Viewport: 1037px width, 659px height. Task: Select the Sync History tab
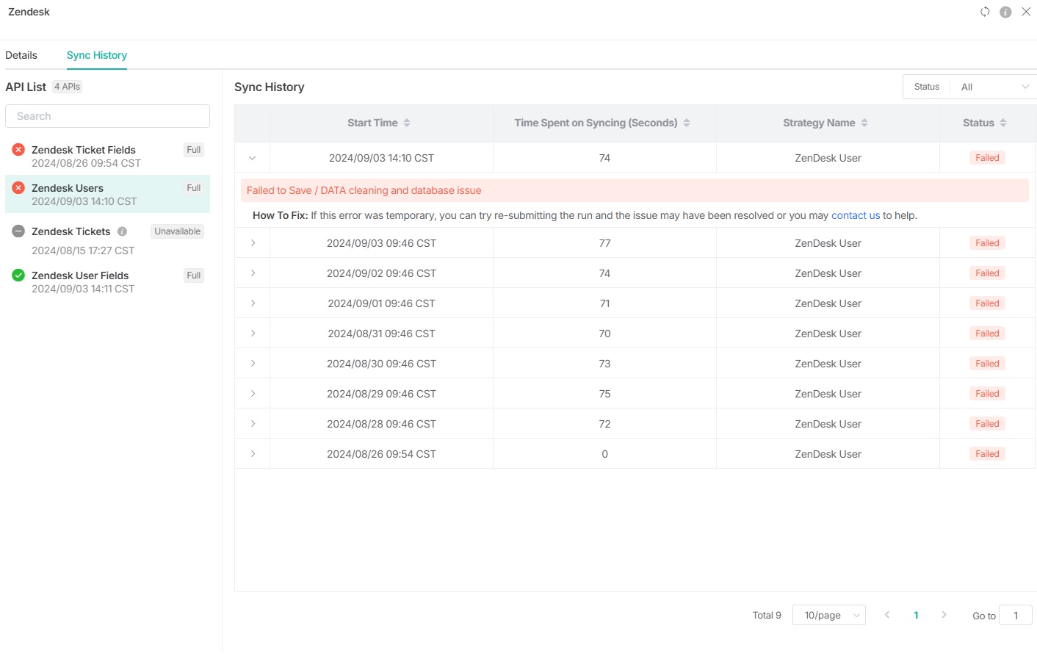[97, 55]
